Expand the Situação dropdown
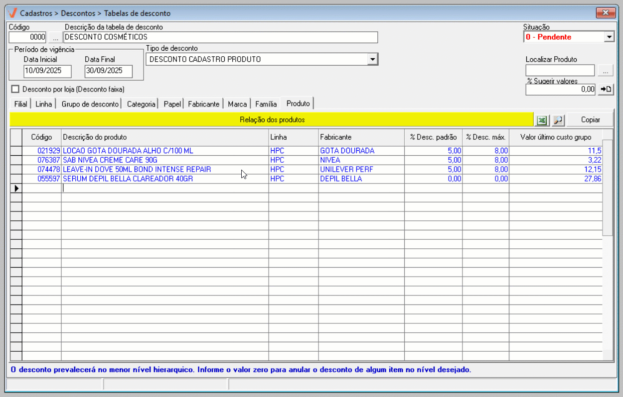Viewport: 623px width, 397px height. coord(609,37)
